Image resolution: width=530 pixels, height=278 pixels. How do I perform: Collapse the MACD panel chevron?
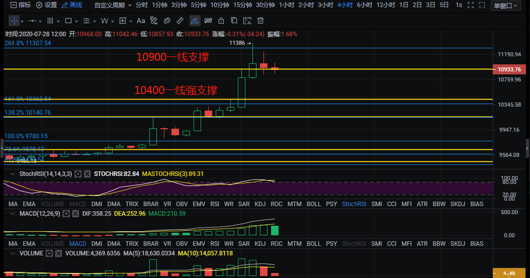[x=13, y=214]
